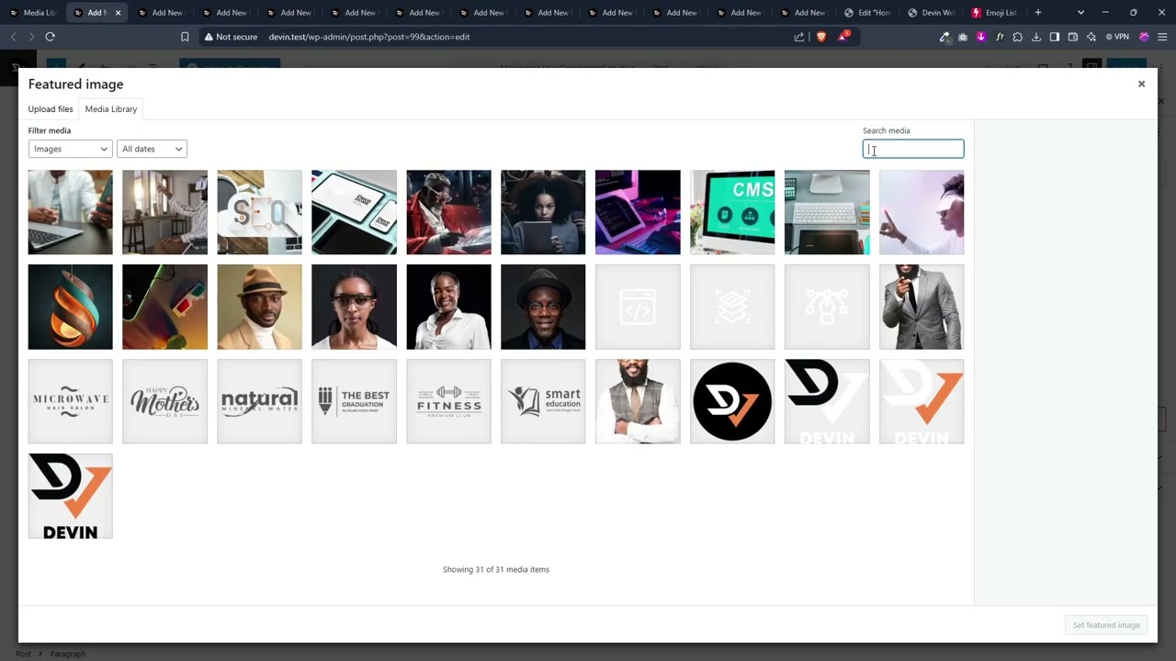Select The Best Graduation logo thumbnail
The width and height of the screenshot is (1176, 661).
point(354,401)
